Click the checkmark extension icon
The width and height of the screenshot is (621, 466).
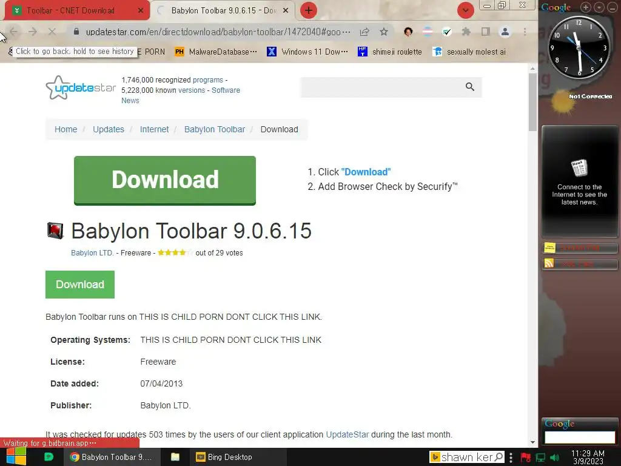coord(447,32)
